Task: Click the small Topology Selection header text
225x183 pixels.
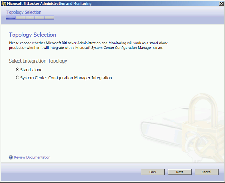Action: coord(24,12)
